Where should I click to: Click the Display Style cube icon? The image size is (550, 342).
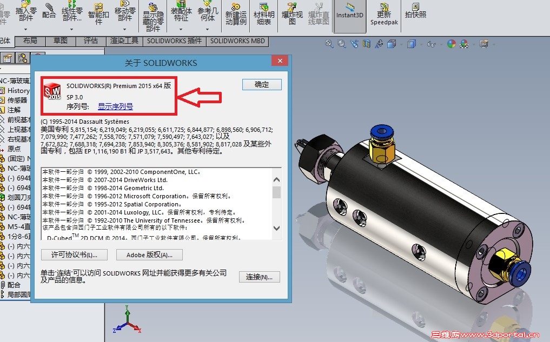coord(412,44)
